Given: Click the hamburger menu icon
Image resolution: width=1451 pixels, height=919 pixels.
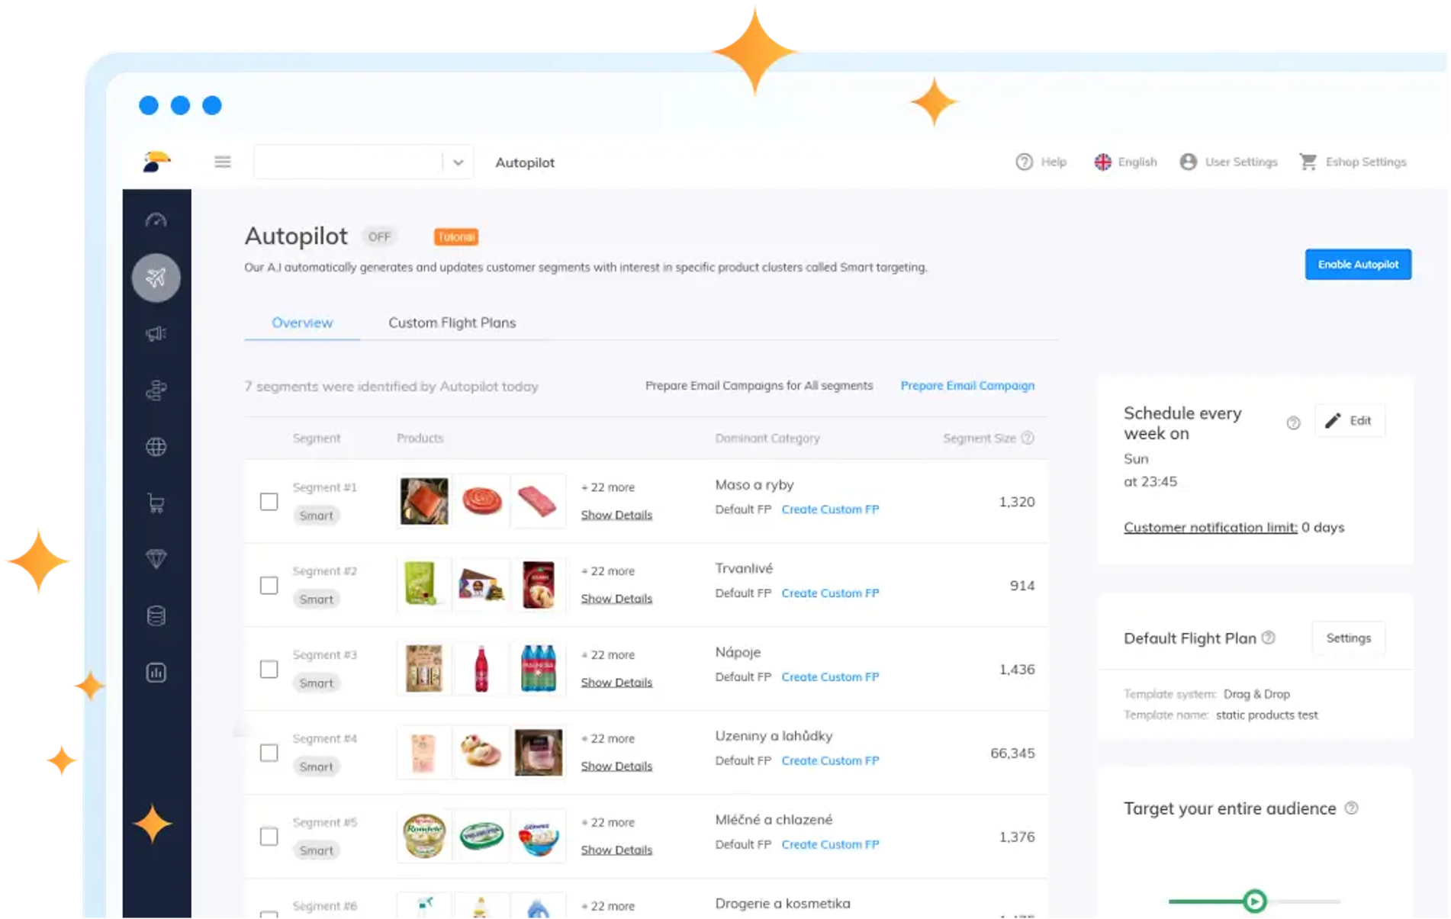Looking at the screenshot, I should click(223, 162).
